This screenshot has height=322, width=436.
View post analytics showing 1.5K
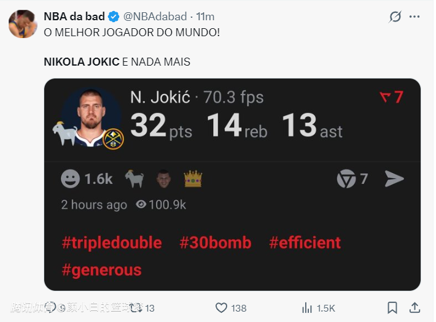pos(308,308)
